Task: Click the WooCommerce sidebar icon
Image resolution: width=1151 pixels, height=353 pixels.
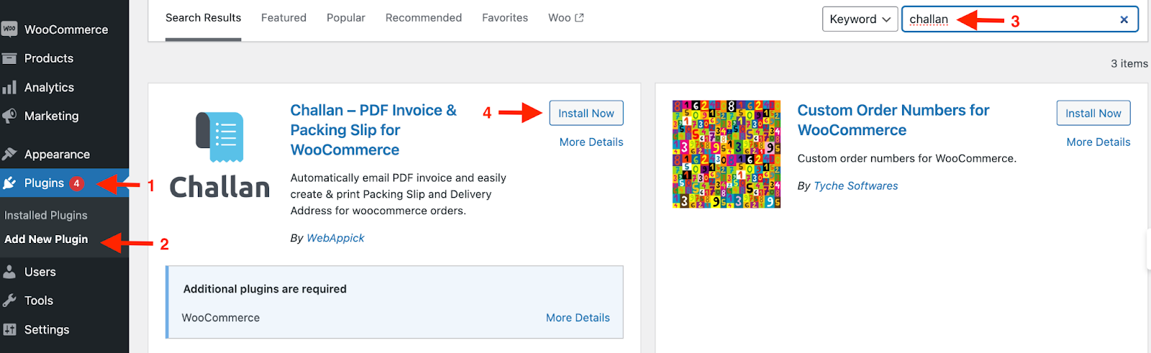Action: pyautogui.click(x=9, y=29)
